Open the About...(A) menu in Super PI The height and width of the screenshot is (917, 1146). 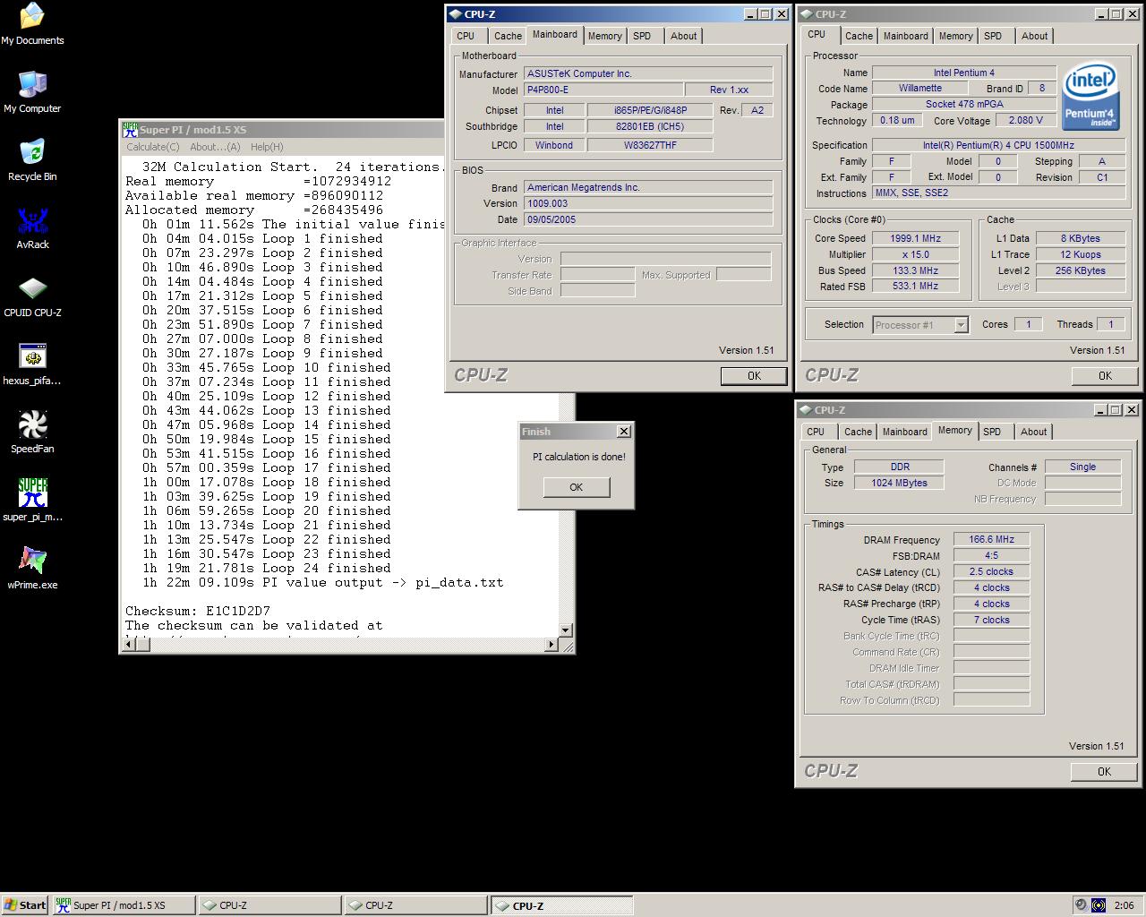click(x=215, y=147)
